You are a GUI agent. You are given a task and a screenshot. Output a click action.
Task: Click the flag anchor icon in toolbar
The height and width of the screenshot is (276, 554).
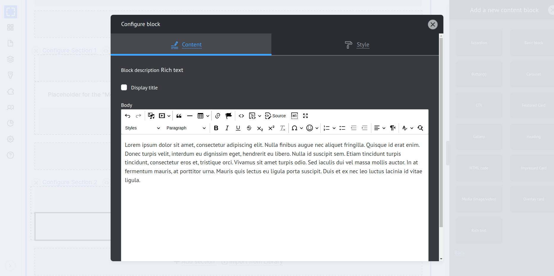(x=229, y=116)
